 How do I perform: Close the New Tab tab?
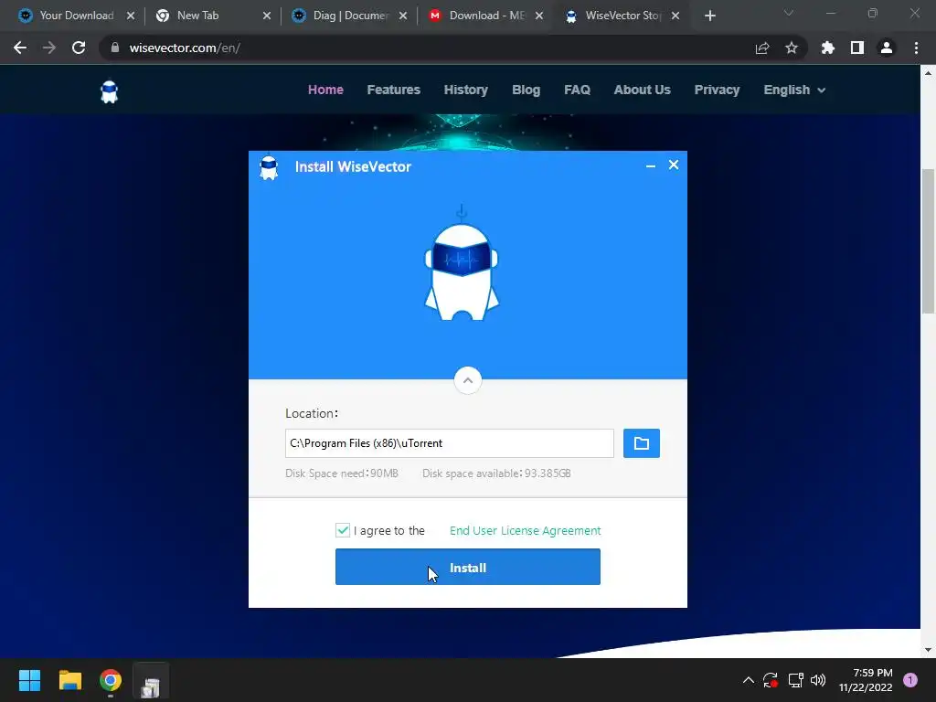pyautogui.click(x=267, y=16)
